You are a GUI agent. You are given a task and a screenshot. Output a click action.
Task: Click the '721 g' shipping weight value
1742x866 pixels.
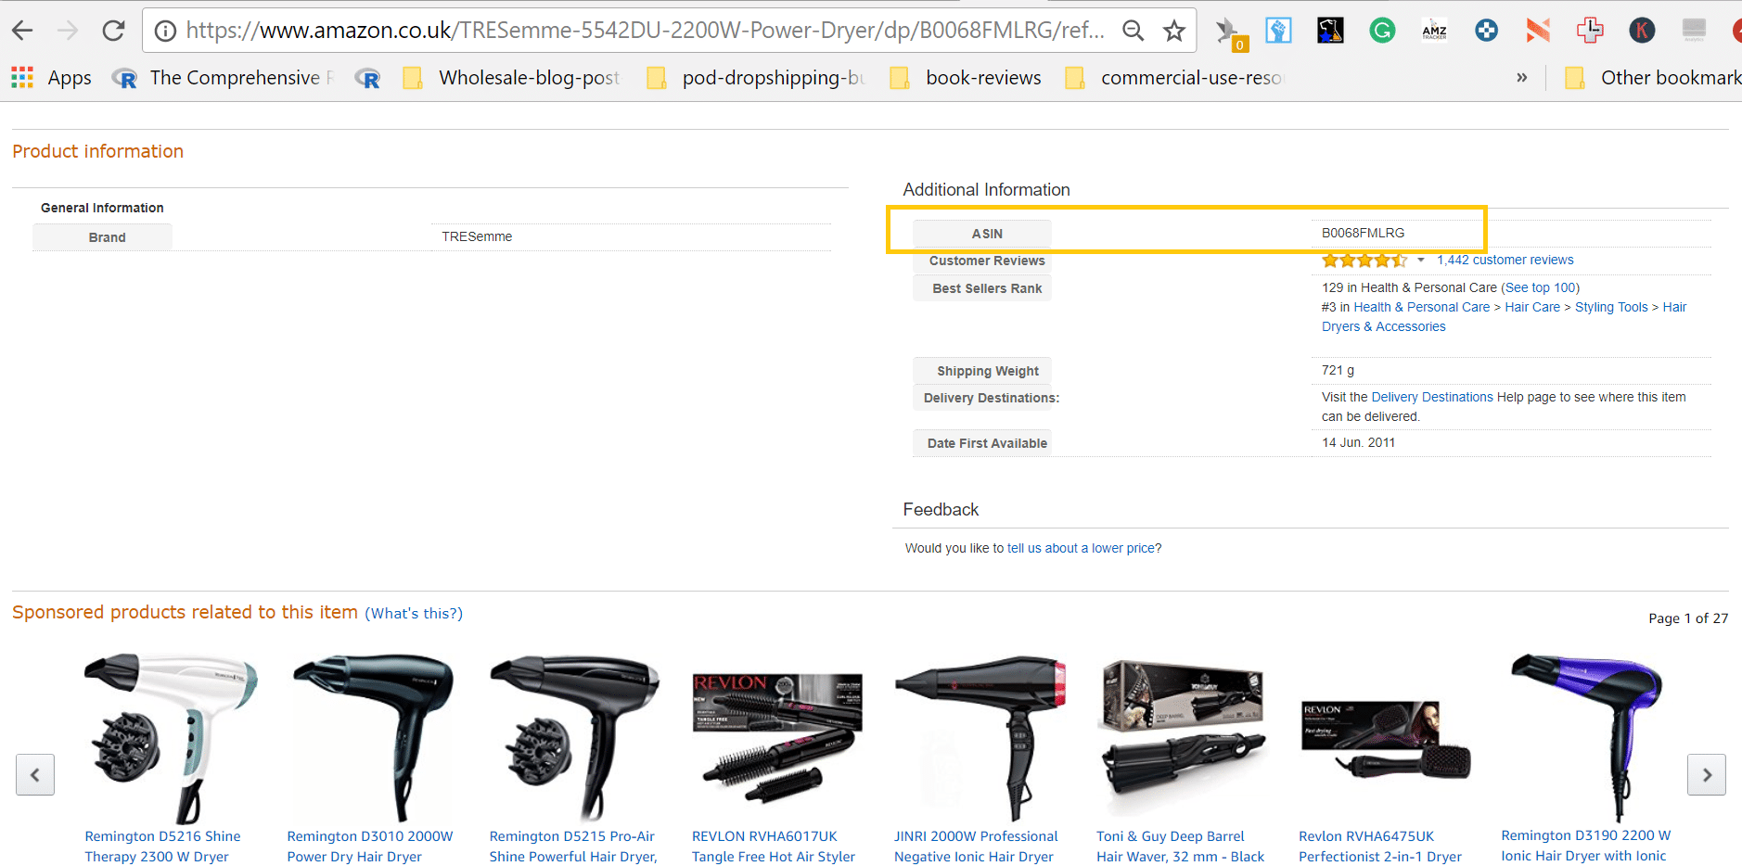(x=1338, y=371)
